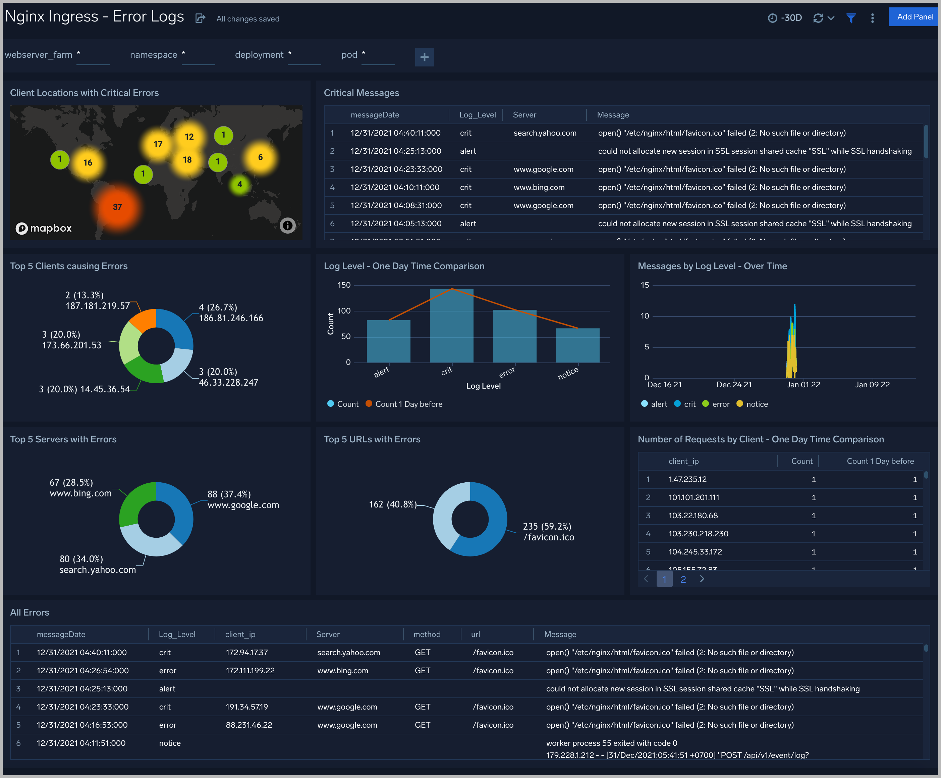Screen dimensions: 941x778
Task: Click the share dashboard icon
Action: tap(200, 18)
